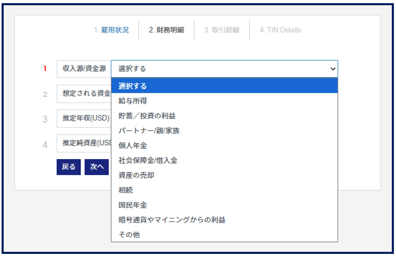
Task: Pick 個人年金 in the list
Action: click(x=133, y=146)
